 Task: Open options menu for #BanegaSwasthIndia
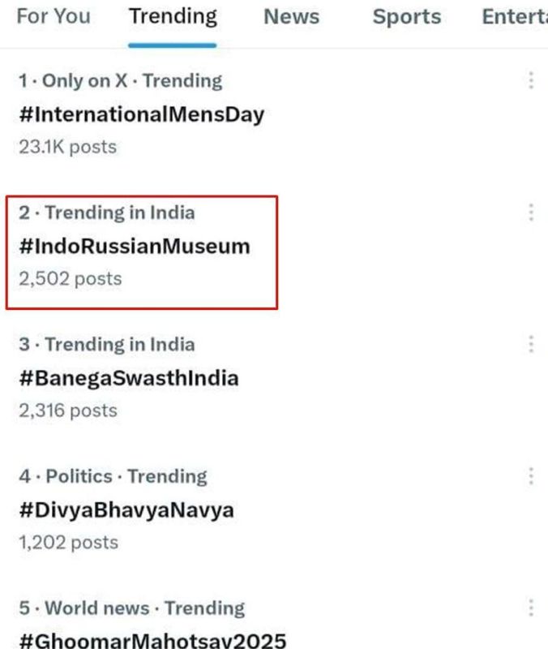[531, 344]
